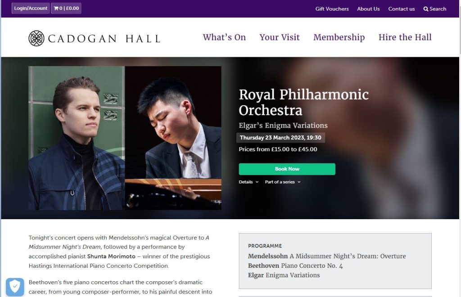Image resolution: width=461 pixels, height=297 pixels.
Task: Open the What's On menu
Action: 224,37
